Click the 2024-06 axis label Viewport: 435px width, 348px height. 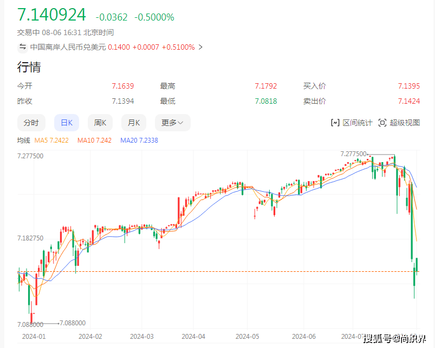(304, 337)
